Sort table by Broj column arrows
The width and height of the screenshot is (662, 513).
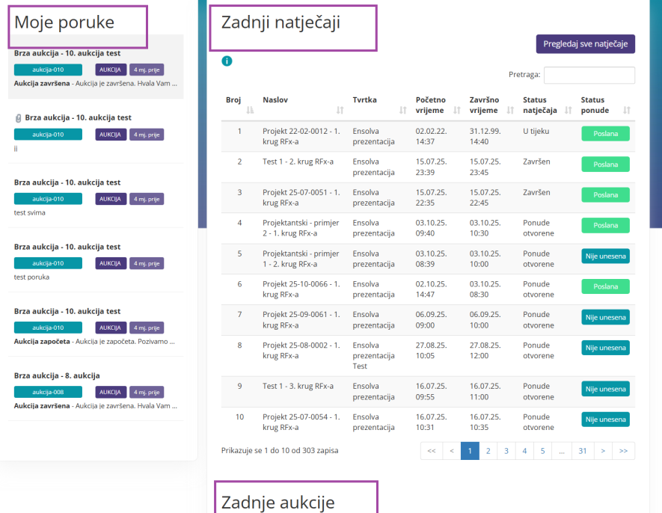[x=250, y=110]
